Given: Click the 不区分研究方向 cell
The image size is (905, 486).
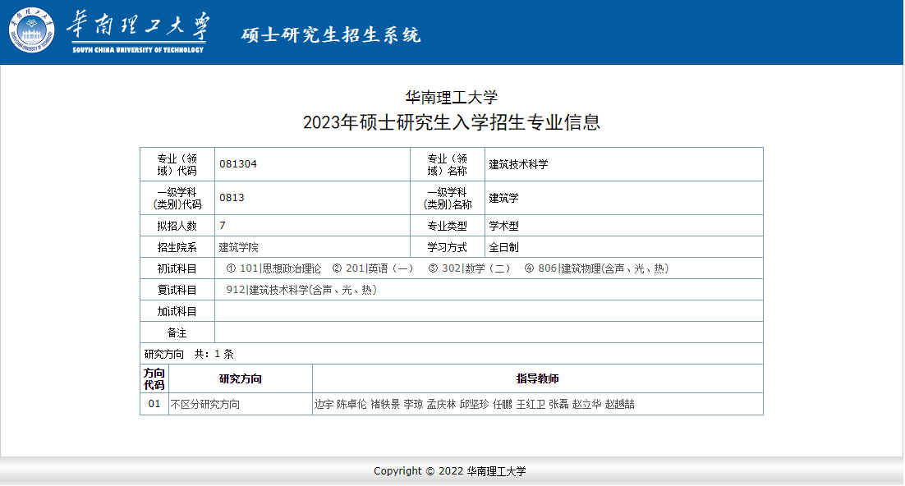Looking at the screenshot, I should 240,404.
